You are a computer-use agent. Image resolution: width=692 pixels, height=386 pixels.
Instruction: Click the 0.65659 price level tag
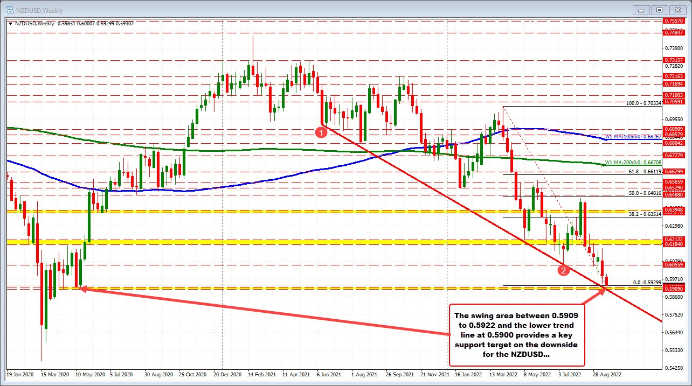coord(674,182)
